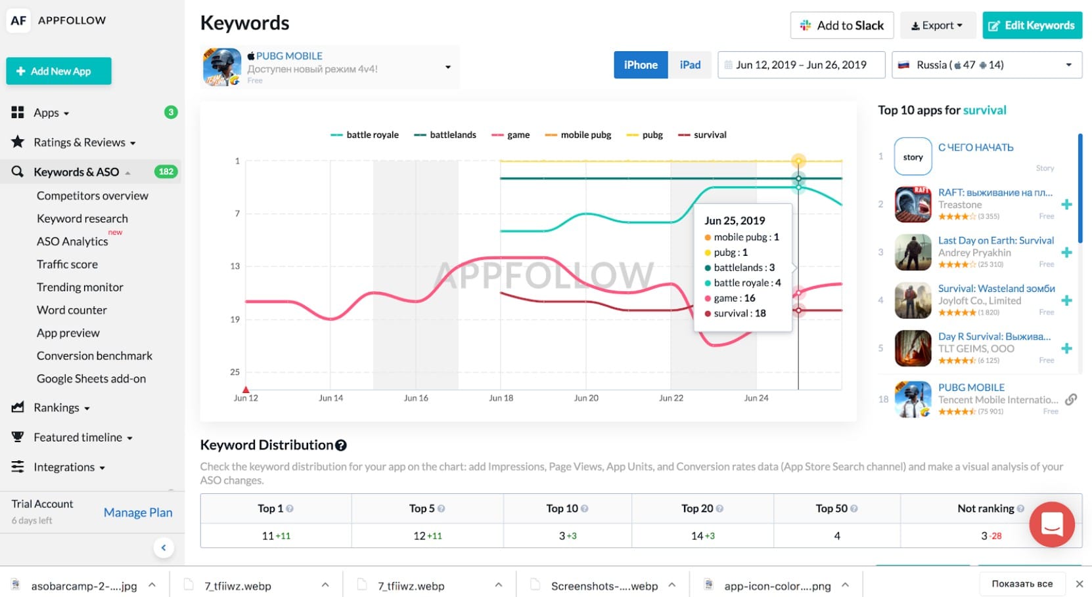
Task: Toggle the battle royale series in chart legend
Action: [x=365, y=134]
